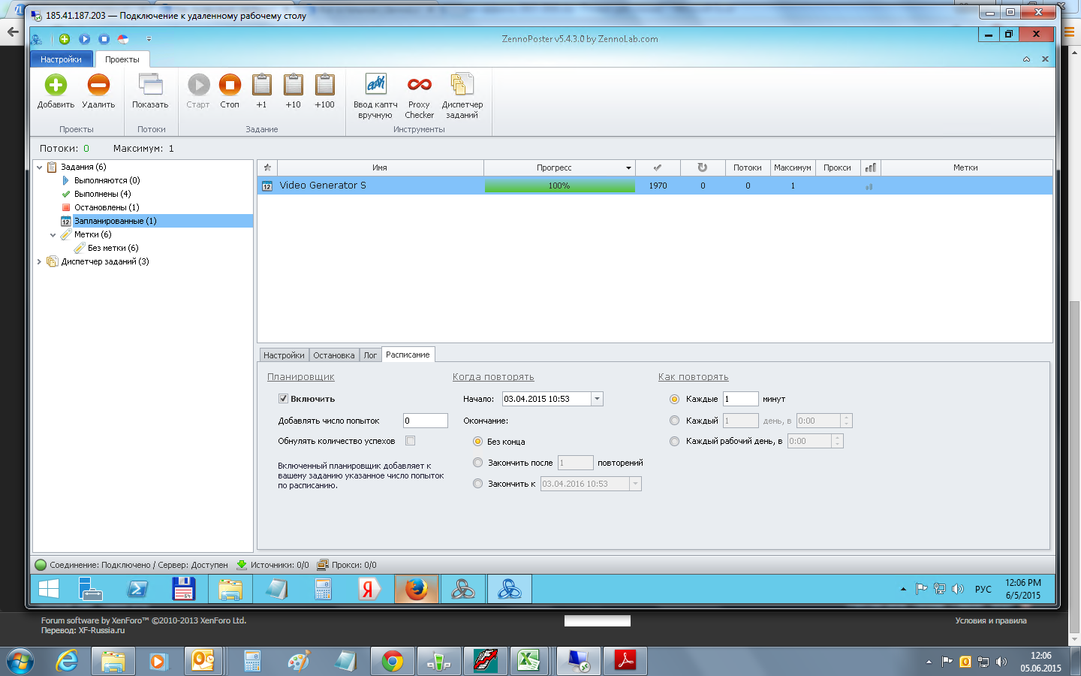Viewport: 1081px width, 676px height.
Task: Click the +10 attempts clipboard icon
Action: [x=293, y=85]
